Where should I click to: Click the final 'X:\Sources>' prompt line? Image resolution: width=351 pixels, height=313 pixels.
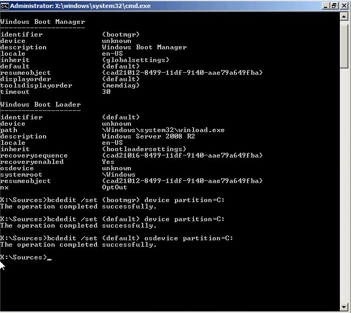(x=26, y=257)
